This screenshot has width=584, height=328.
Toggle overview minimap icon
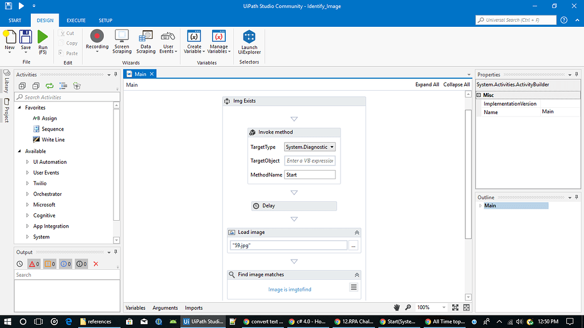tap(467, 307)
